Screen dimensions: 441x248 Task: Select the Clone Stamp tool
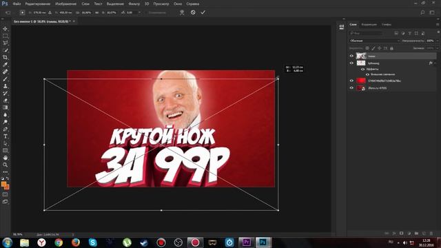(5, 86)
